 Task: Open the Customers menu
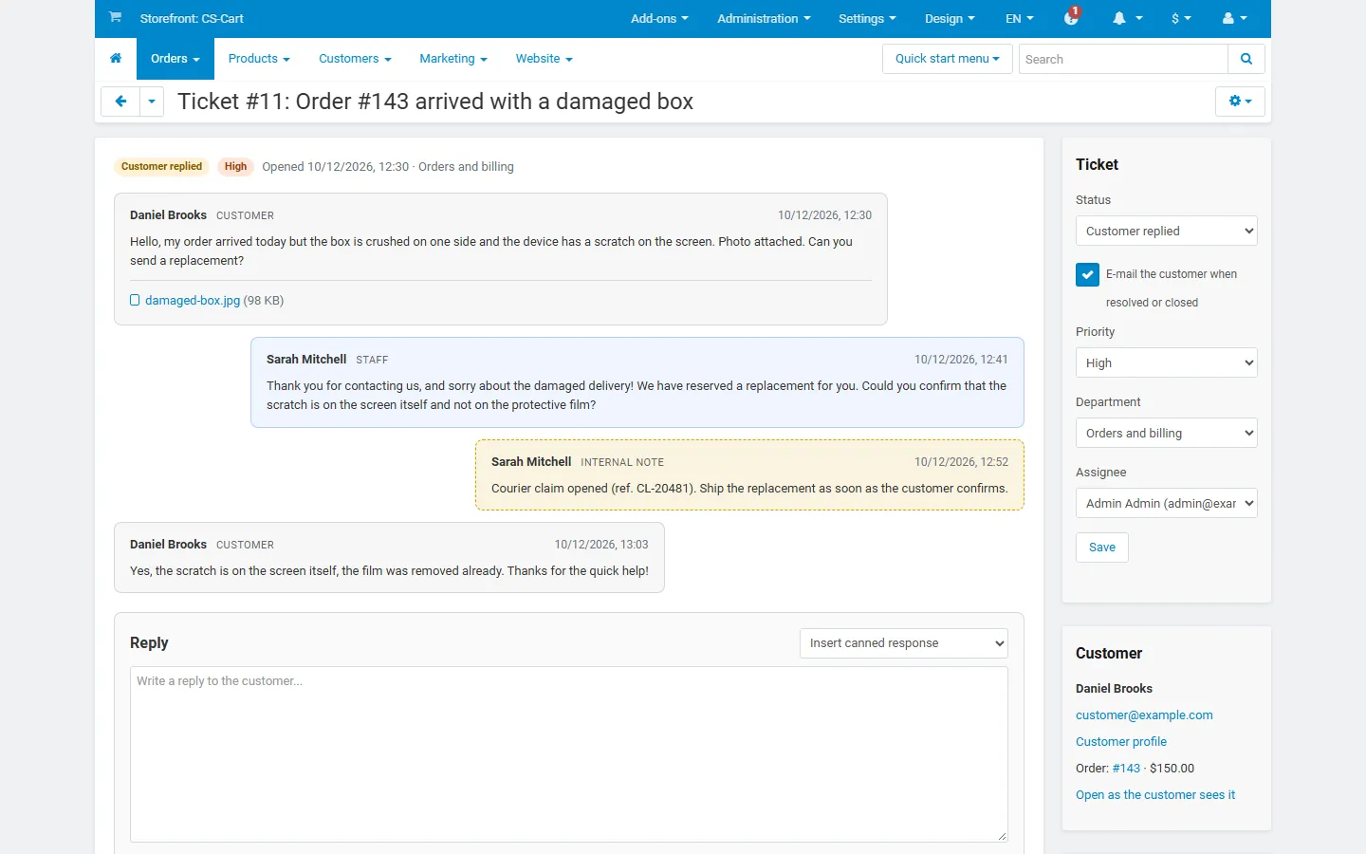(x=355, y=59)
